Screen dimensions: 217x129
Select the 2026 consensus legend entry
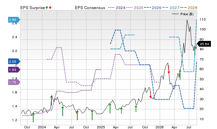(153, 8)
